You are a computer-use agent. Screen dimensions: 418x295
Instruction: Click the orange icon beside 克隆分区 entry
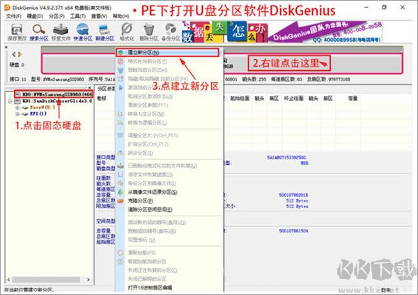[x=121, y=201]
